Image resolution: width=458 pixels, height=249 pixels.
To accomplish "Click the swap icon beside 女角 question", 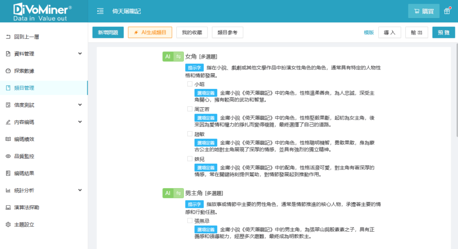I will 178,57.
